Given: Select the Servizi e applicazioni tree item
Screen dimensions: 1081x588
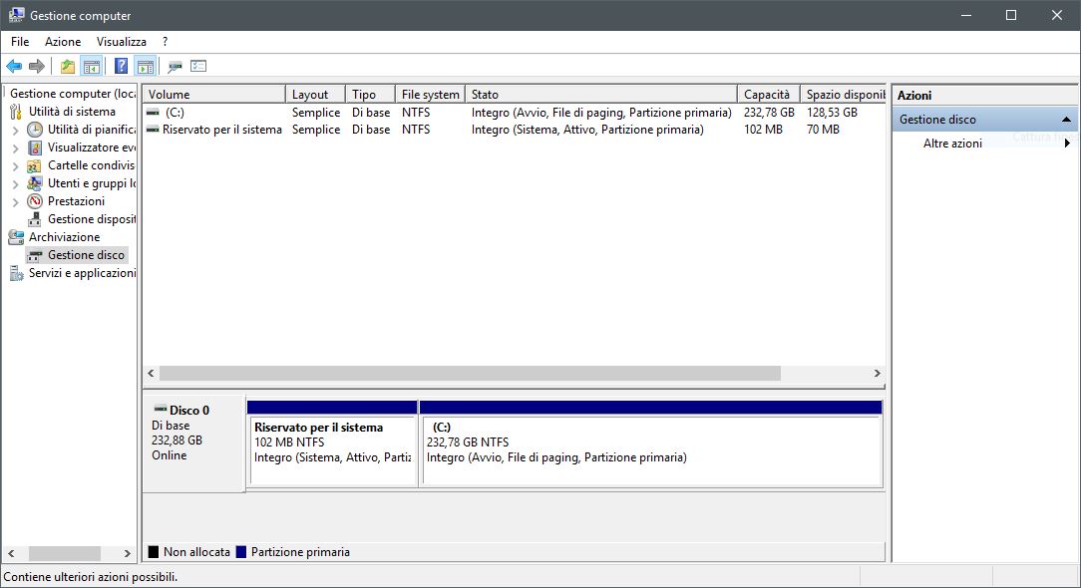Looking at the screenshot, I should tap(82, 273).
